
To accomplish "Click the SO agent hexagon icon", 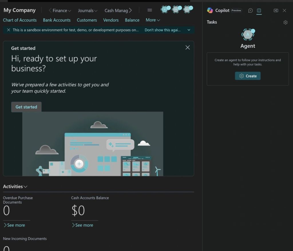I will click(x=187, y=10).
